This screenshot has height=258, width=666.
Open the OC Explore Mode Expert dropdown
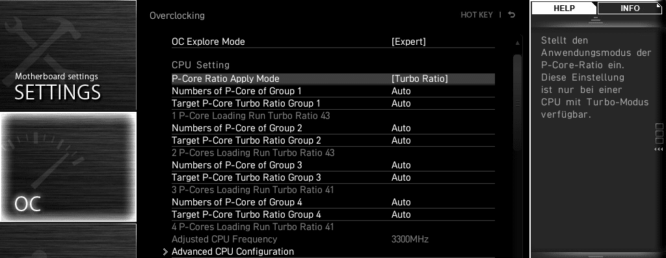[408, 42]
